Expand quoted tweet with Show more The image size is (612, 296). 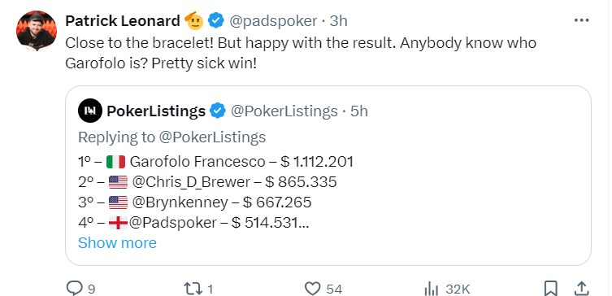pos(117,243)
